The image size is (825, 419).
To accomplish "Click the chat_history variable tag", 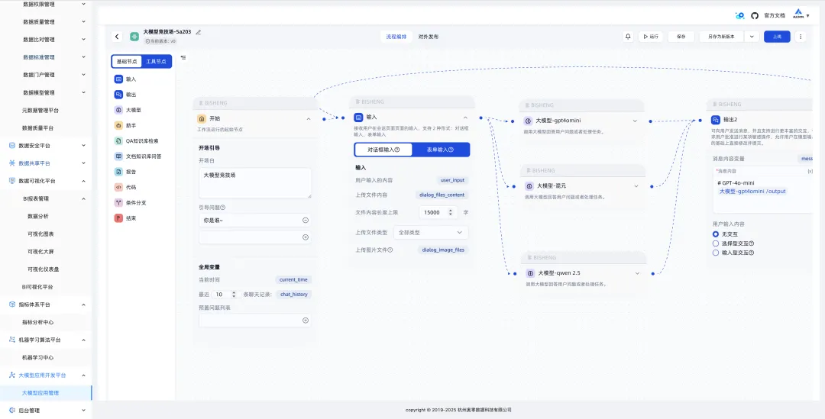I will click(x=293, y=295).
